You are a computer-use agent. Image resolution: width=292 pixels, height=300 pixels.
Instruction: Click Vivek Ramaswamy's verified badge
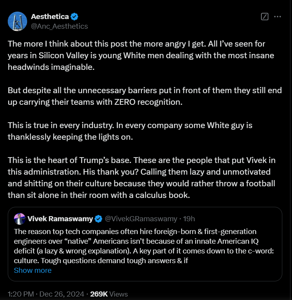pos(98,219)
